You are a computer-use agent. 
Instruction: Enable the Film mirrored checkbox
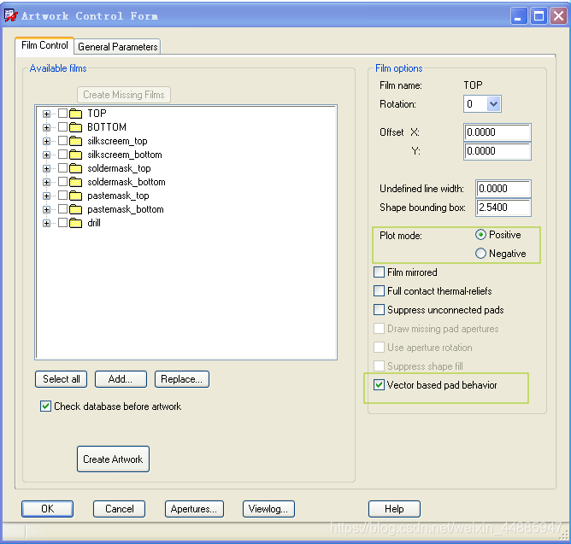pos(380,272)
